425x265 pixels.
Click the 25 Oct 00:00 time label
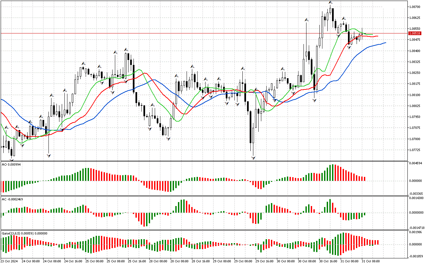point(94,261)
